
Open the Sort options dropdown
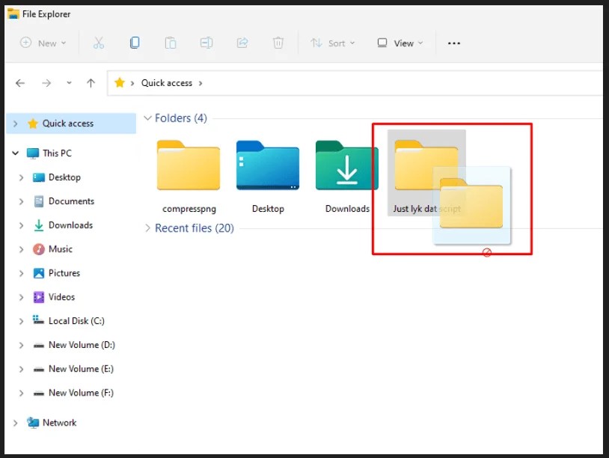333,43
